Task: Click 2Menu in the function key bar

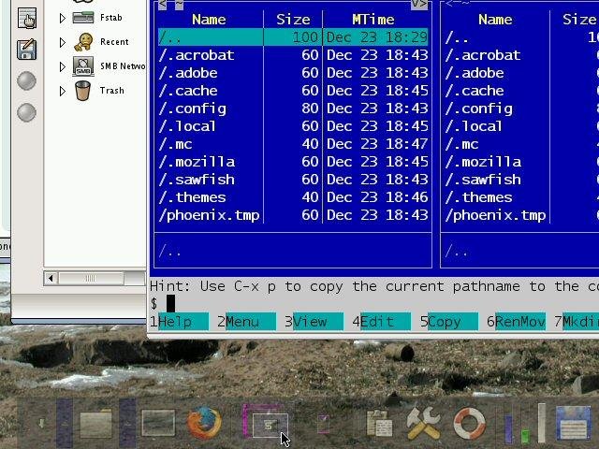Action: click(246, 322)
